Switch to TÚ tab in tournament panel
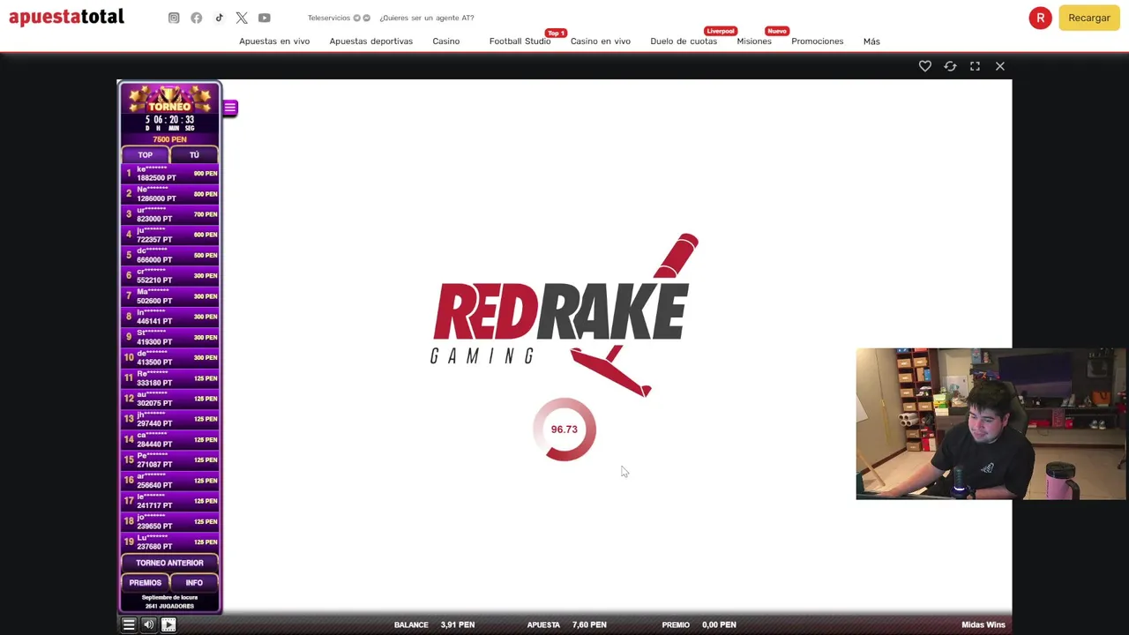This screenshot has width=1129, height=635. tap(194, 155)
